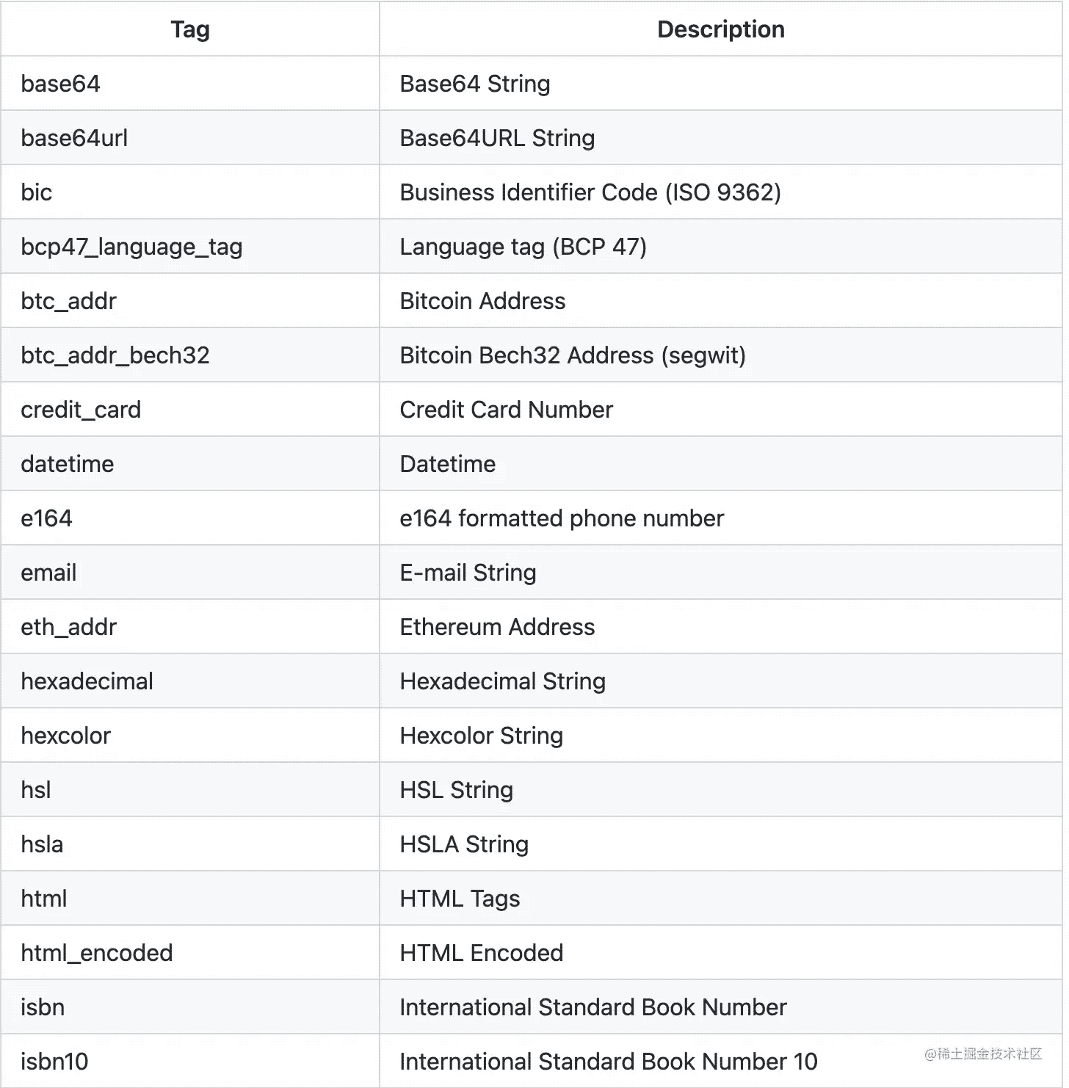This screenshot has height=1088, width=1069.
Task: Select the email tag cell
Action: (48, 573)
